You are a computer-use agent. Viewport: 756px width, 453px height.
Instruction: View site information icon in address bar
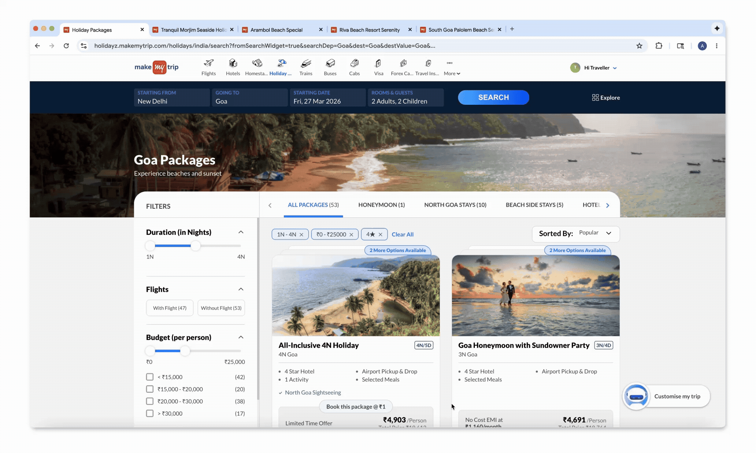(x=83, y=46)
